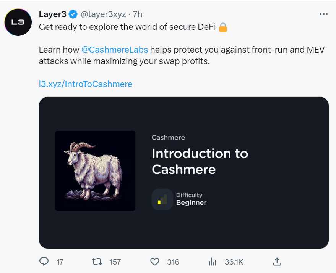
Task: Click the reply speech bubble icon
Action: point(44,262)
